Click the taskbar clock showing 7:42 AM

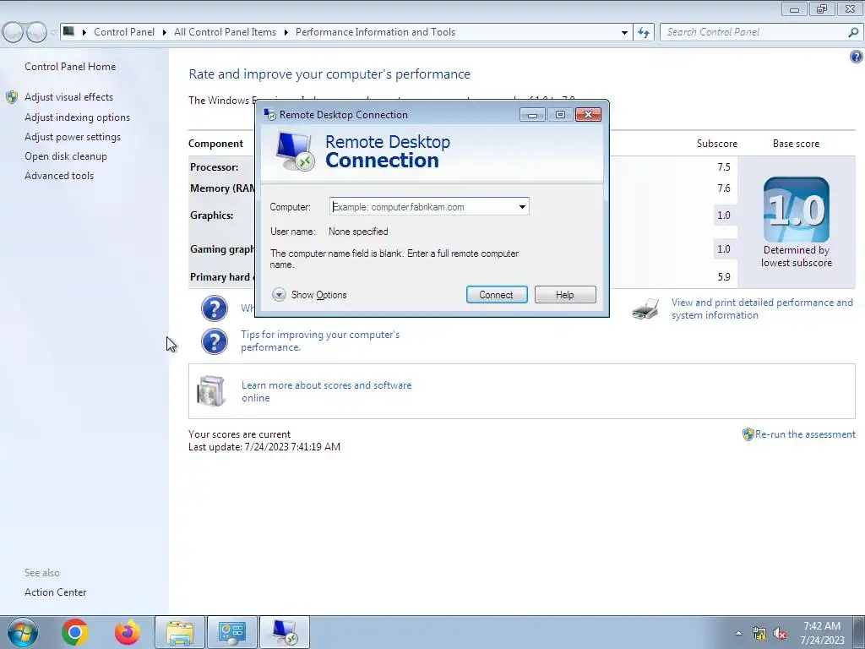[822, 633]
